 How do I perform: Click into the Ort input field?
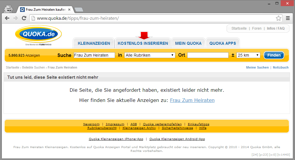coord(208,55)
